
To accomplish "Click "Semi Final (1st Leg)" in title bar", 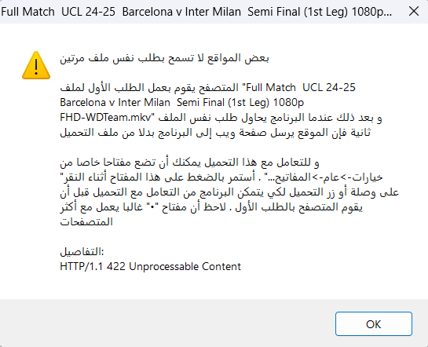I will pyautogui.click(x=298, y=12).
